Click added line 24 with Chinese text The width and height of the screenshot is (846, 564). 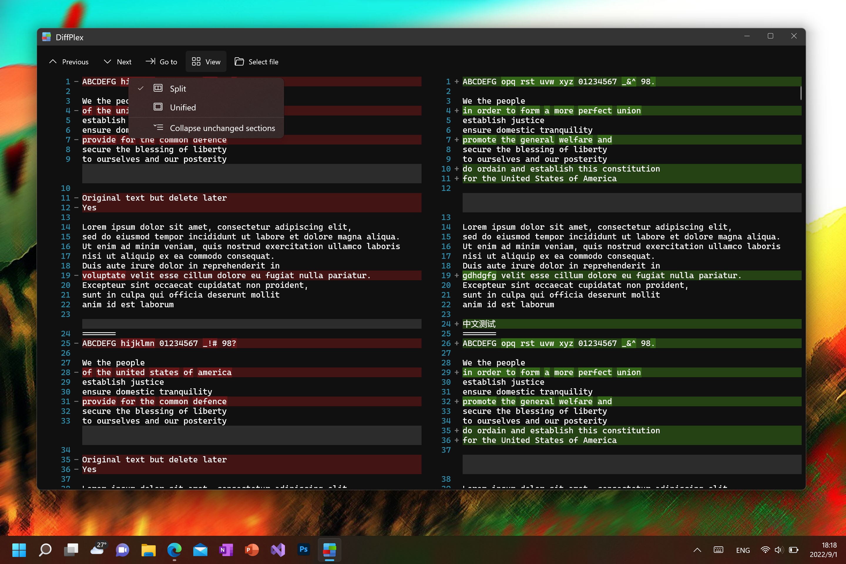(x=479, y=324)
